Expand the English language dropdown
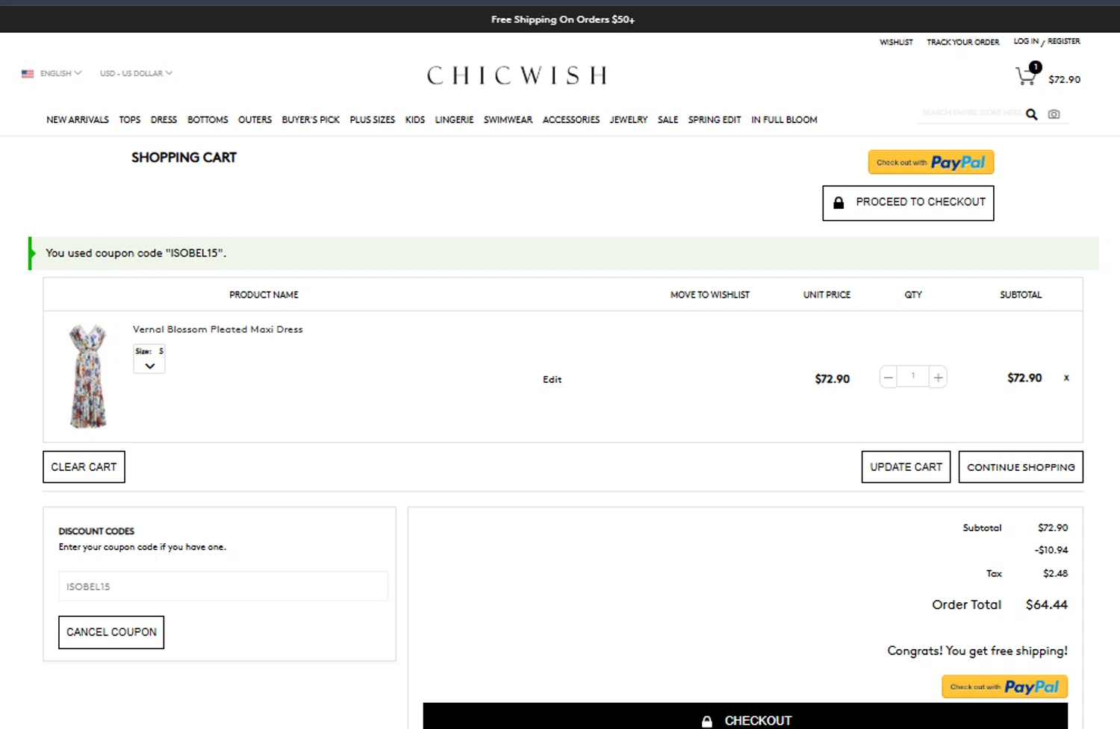 click(x=60, y=73)
